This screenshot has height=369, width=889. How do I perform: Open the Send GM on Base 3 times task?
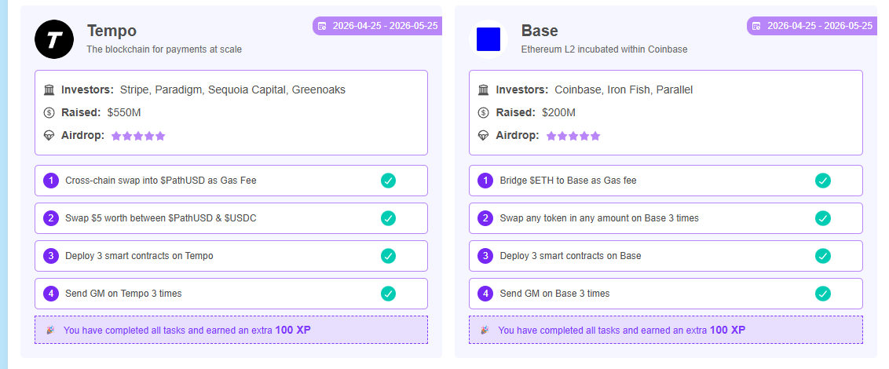coord(666,294)
